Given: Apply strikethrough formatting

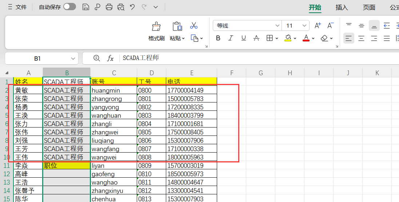Looking at the screenshot, I should click(x=256, y=38).
